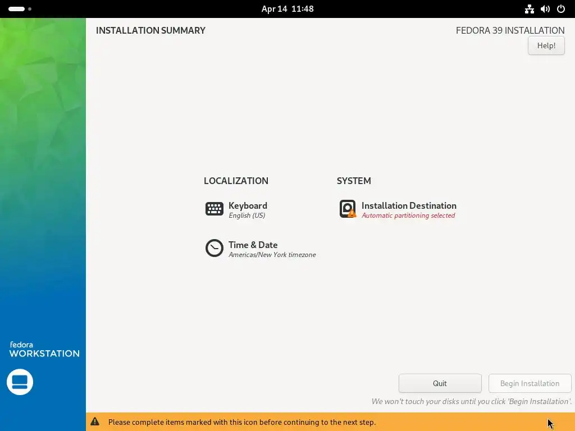Click the fedora WORKSTATION sidebar wordmark
The image size is (575, 431).
44,349
